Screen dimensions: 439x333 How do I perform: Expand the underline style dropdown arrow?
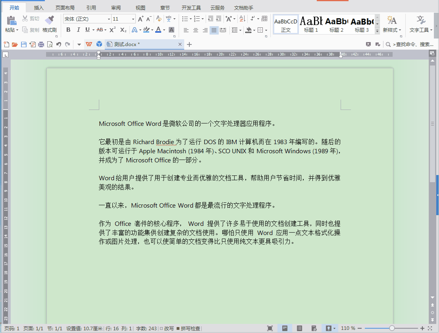(x=93, y=30)
